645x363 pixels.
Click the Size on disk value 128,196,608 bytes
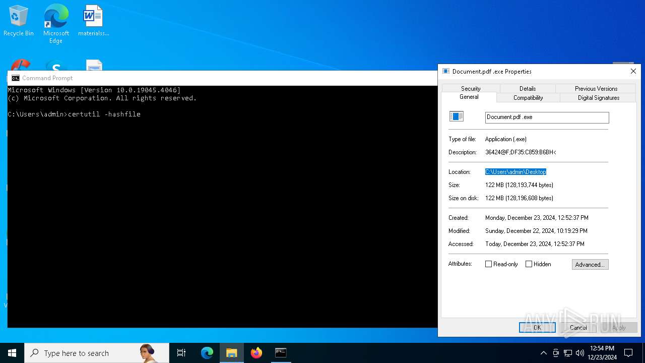[x=519, y=198]
